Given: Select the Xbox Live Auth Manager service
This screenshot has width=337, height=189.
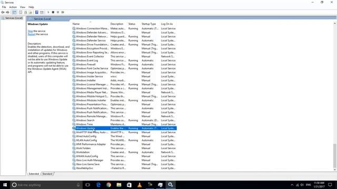Looking at the screenshot, I should [x=124, y=160].
